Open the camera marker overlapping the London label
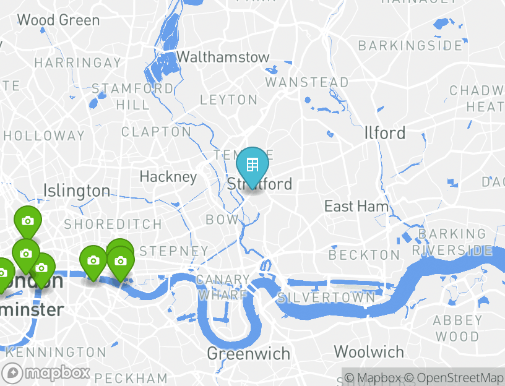505x386 pixels. (x=42, y=269)
